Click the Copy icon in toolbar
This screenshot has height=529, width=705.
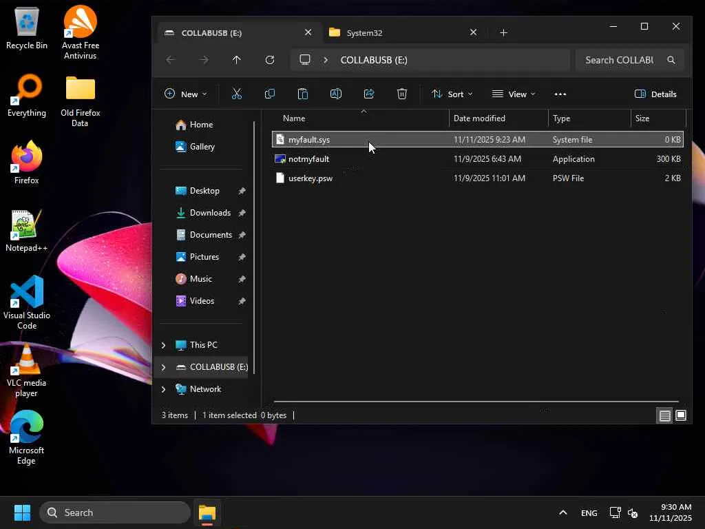[270, 94]
